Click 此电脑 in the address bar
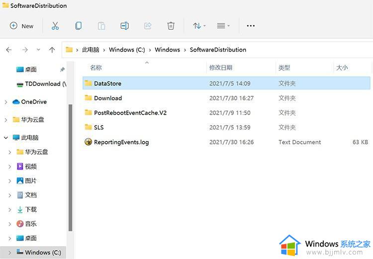Screen dimensions: 373x259 pyautogui.click(x=91, y=50)
